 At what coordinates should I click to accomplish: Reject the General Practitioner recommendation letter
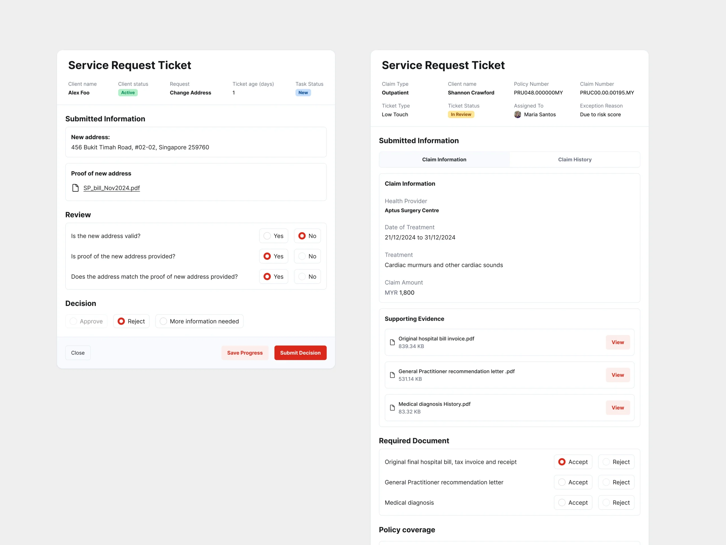[x=616, y=482]
